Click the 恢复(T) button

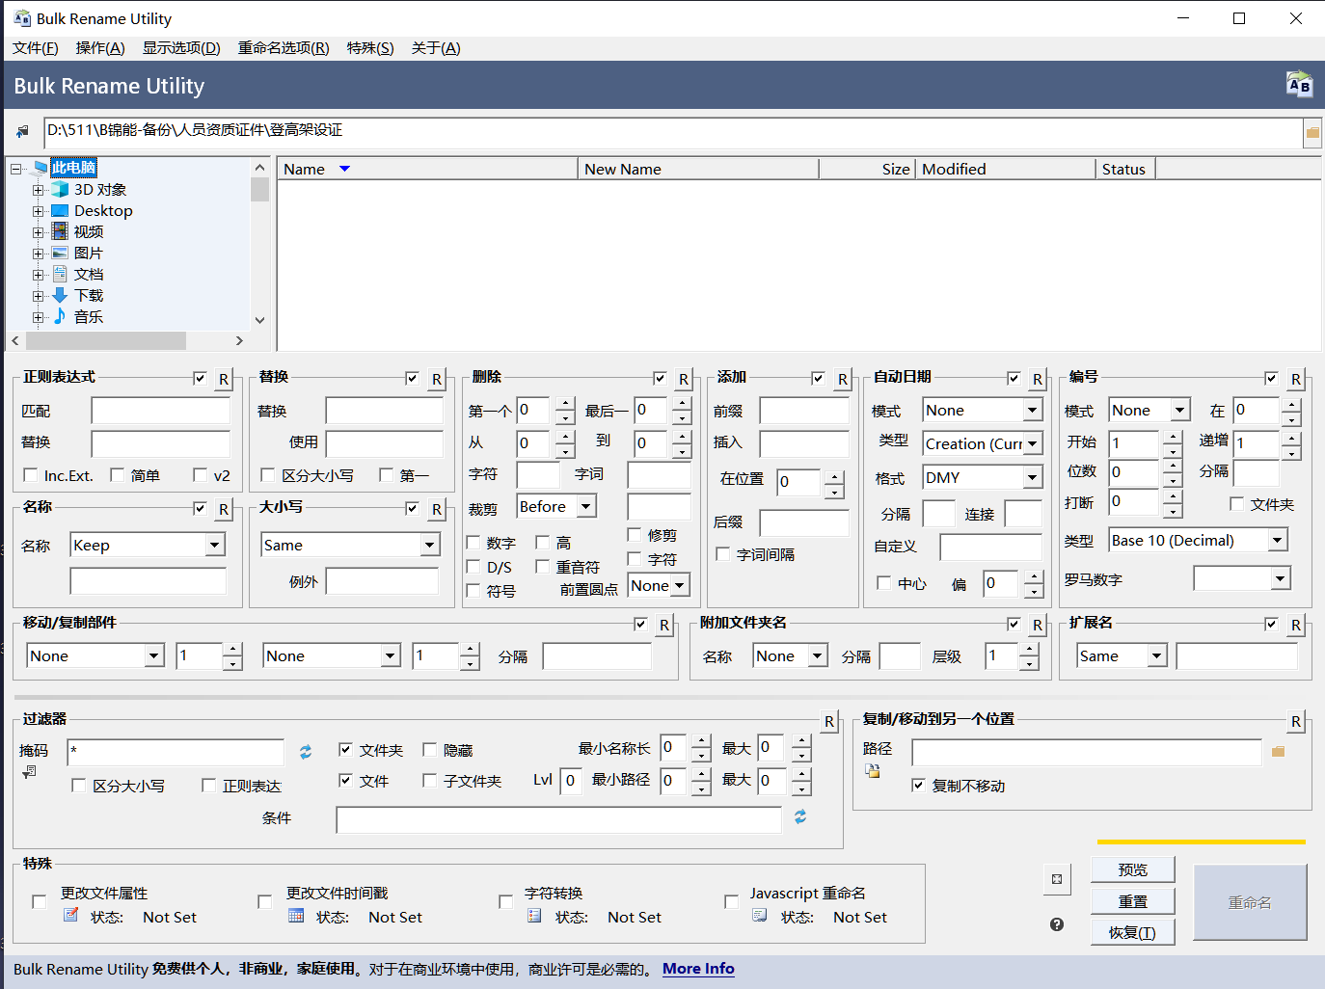pyautogui.click(x=1133, y=932)
